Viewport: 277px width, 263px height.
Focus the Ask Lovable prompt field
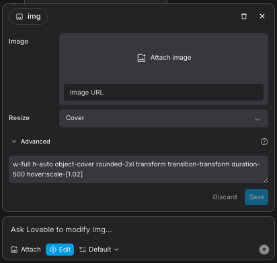click(138, 229)
